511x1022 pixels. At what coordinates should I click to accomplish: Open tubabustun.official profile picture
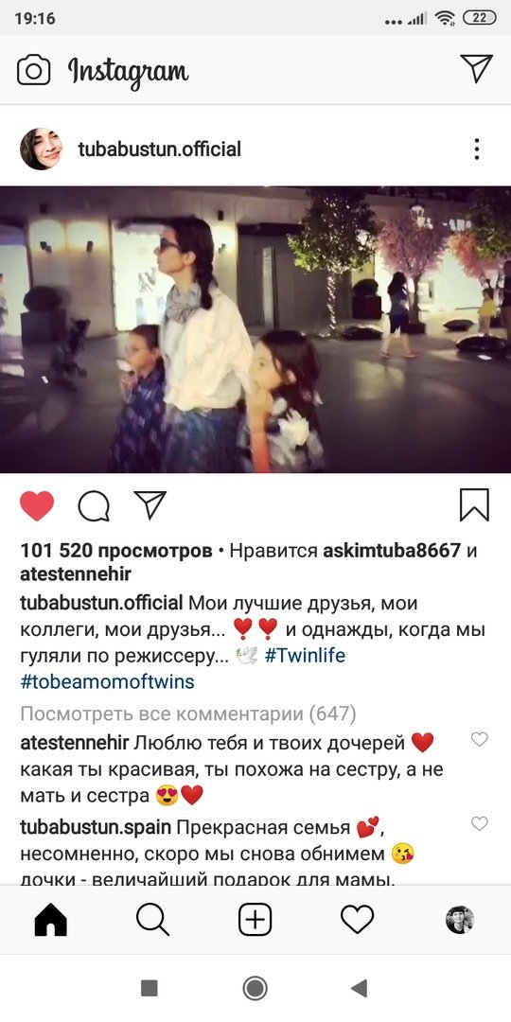[41, 150]
